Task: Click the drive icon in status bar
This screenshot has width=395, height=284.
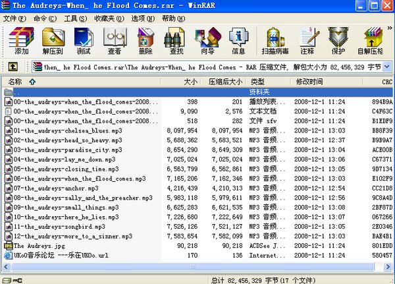Action: pos(7,280)
